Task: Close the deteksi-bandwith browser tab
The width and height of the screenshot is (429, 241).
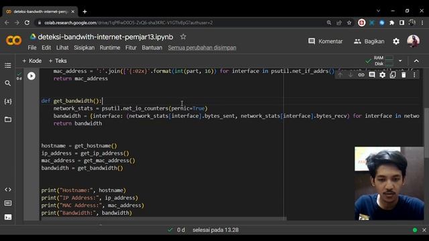Action: coord(73,12)
